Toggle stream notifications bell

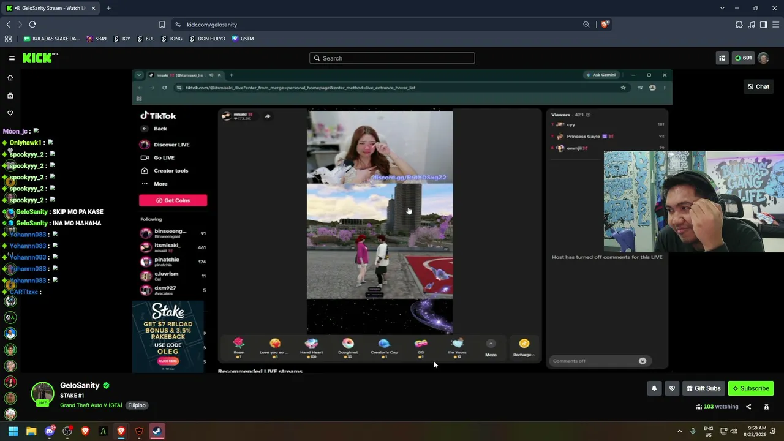coord(654,388)
